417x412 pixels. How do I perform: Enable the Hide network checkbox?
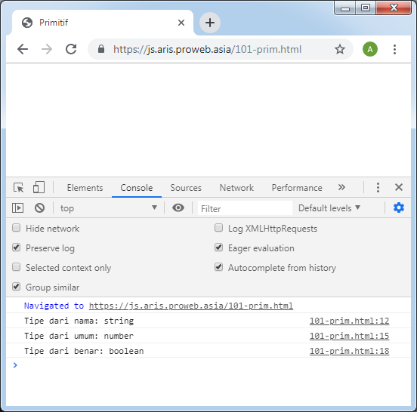16,228
